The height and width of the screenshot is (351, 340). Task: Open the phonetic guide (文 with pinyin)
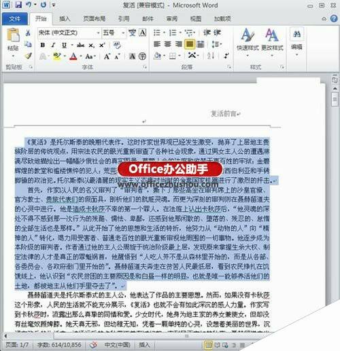[x=132, y=33]
